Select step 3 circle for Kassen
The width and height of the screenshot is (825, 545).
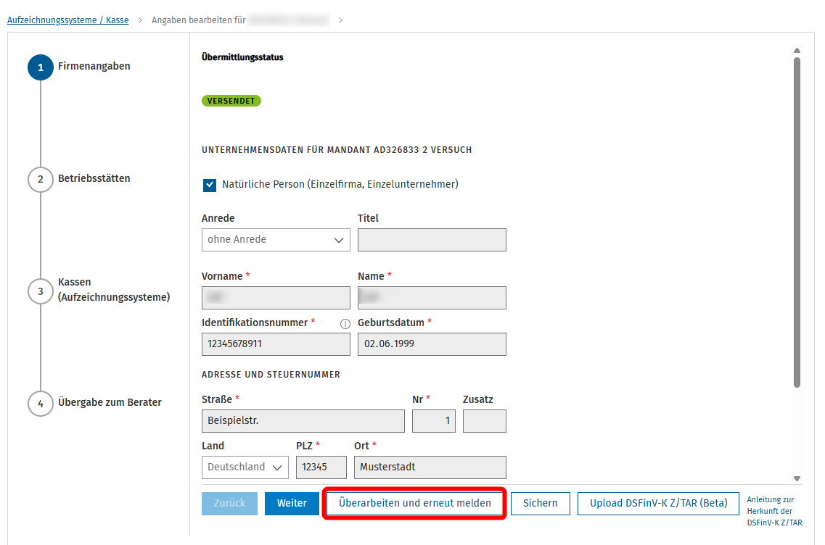41,291
